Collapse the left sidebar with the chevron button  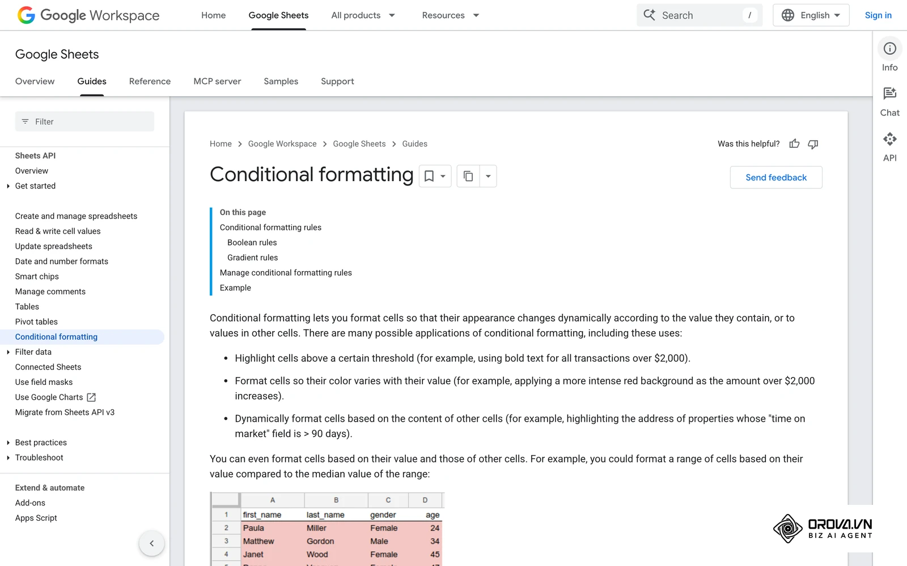coord(151,543)
